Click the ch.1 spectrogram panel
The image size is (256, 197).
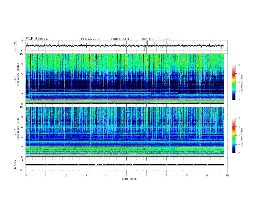125,79
